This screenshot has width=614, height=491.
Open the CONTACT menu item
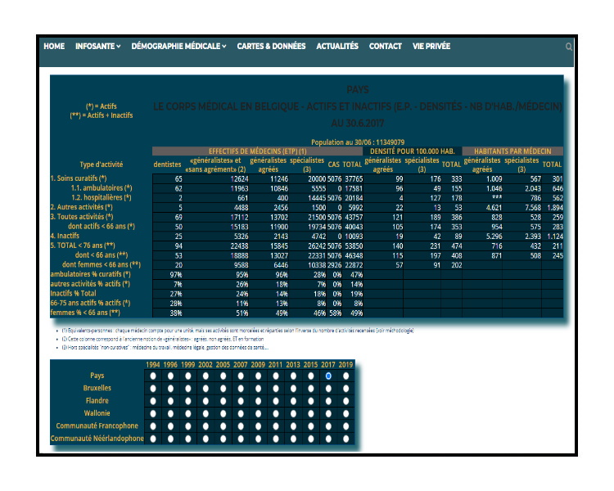[386, 46]
